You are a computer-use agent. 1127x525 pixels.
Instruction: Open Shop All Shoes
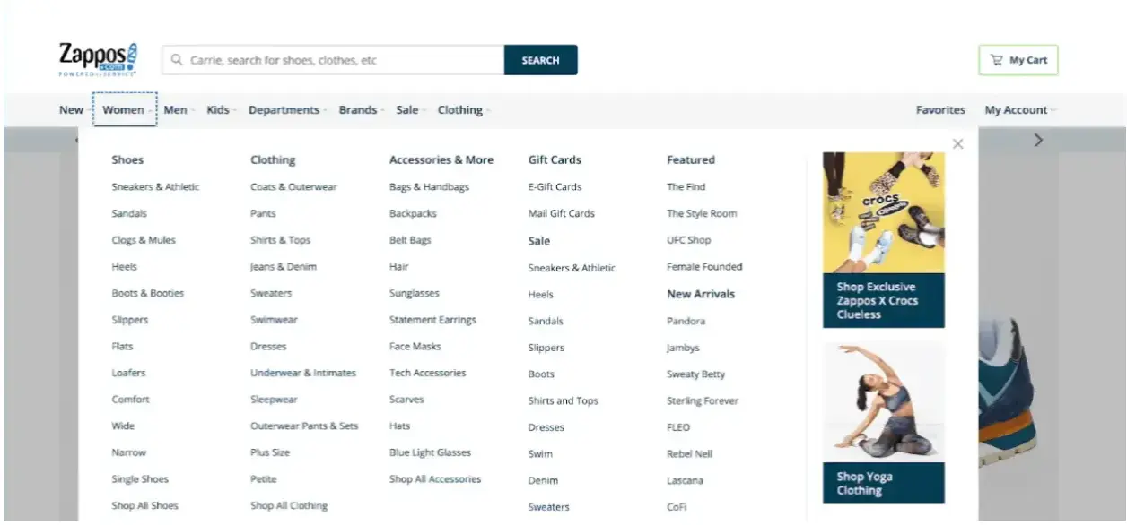[143, 505]
